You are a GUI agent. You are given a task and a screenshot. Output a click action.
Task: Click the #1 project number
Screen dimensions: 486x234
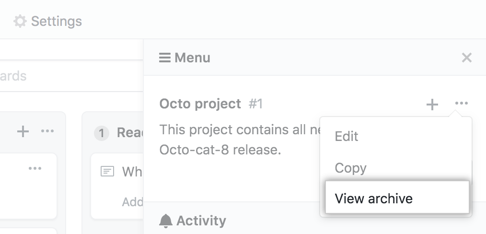click(256, 104)
